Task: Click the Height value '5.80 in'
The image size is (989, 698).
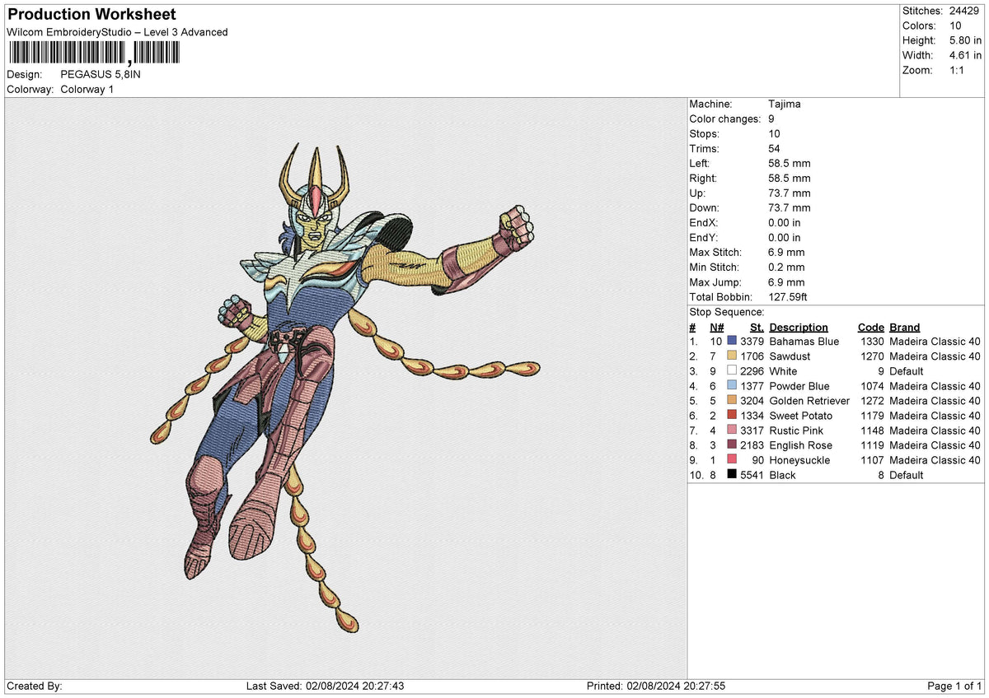Action: 965,40
